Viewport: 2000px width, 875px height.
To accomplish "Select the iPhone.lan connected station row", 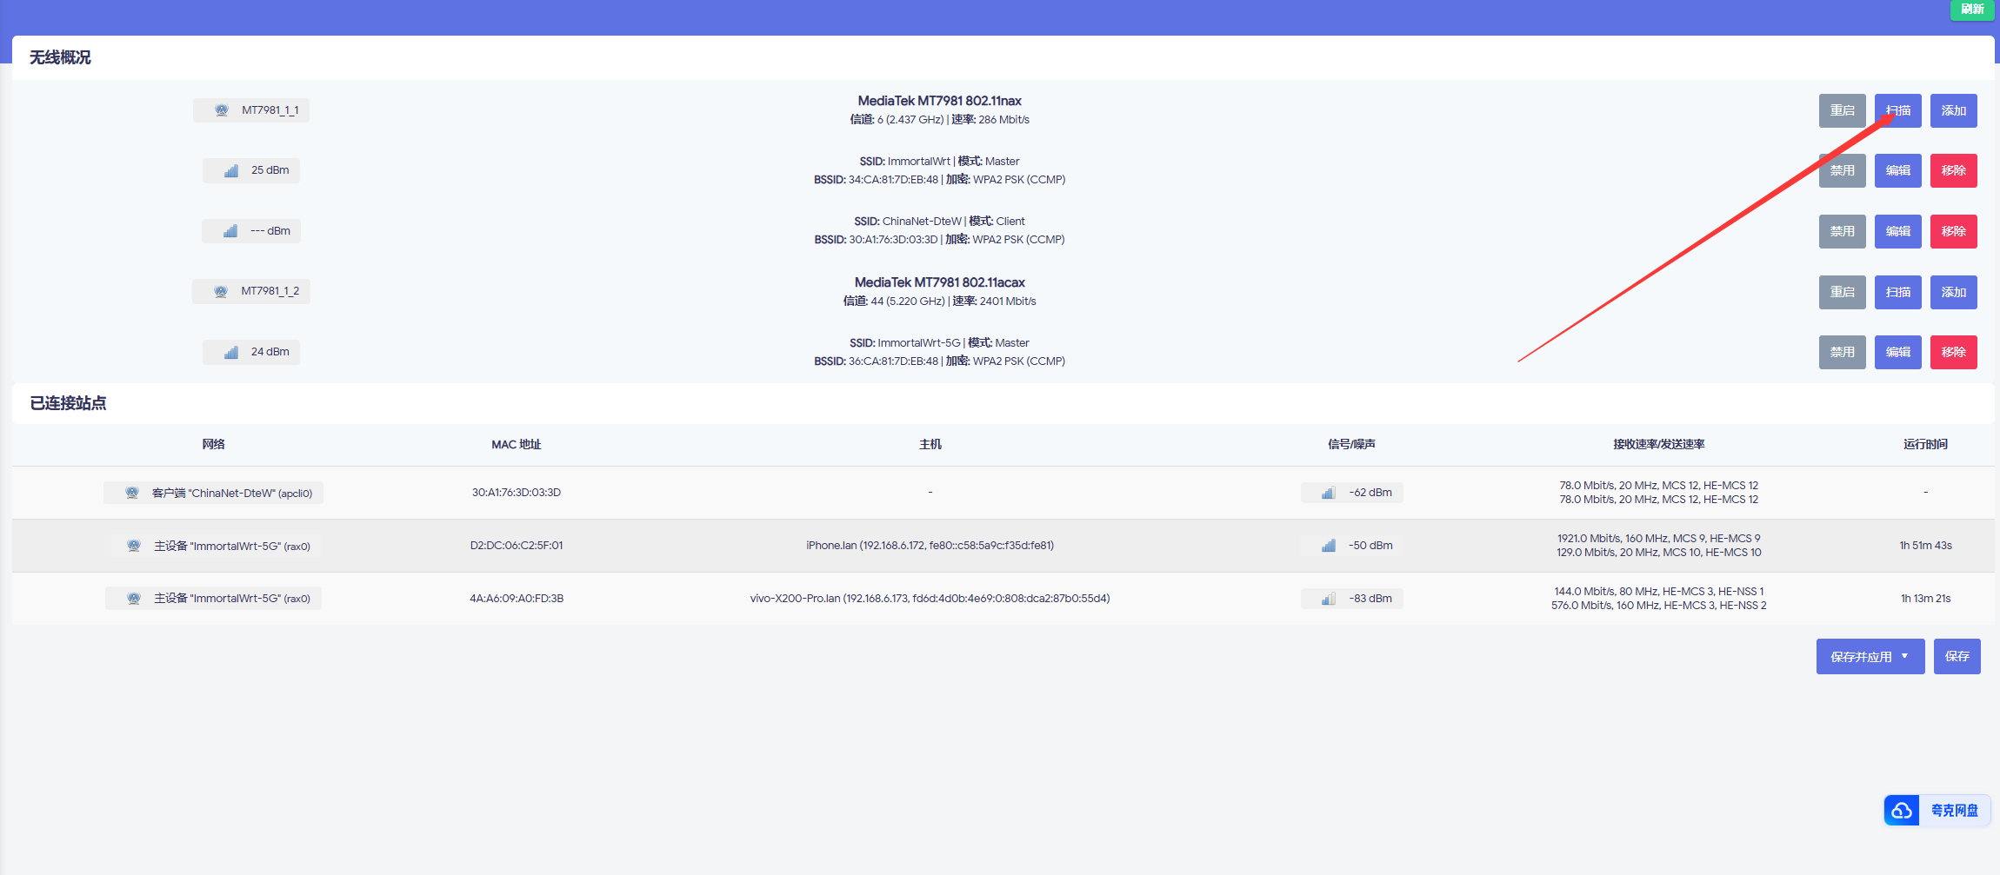I will (x=929, y=546).
